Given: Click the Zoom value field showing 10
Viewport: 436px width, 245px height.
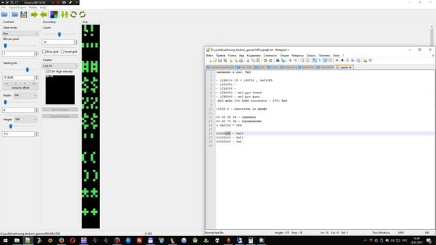Looking at the screenshot, I should click(58, 42).
